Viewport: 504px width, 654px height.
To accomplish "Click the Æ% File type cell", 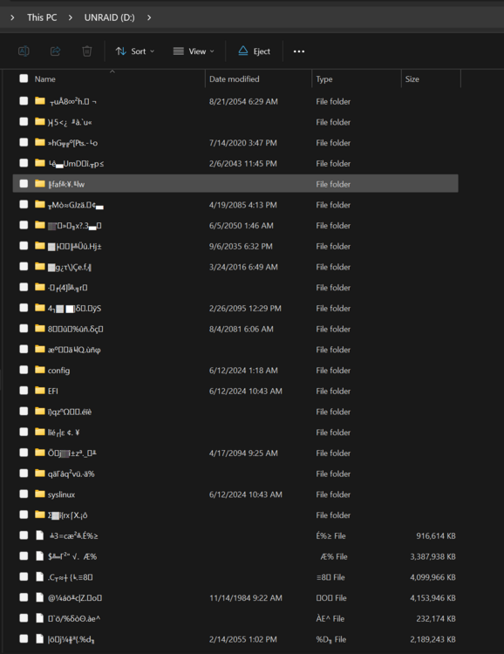I will pos(334,556).
